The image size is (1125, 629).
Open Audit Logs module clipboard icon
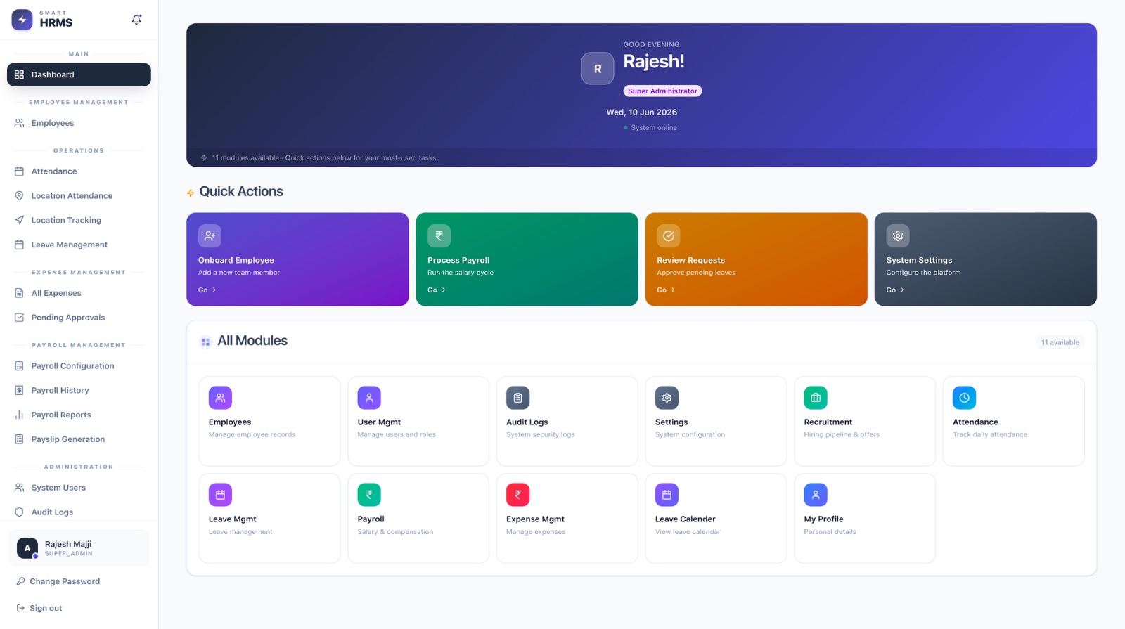pyautogui.click(x=517, y=398)
